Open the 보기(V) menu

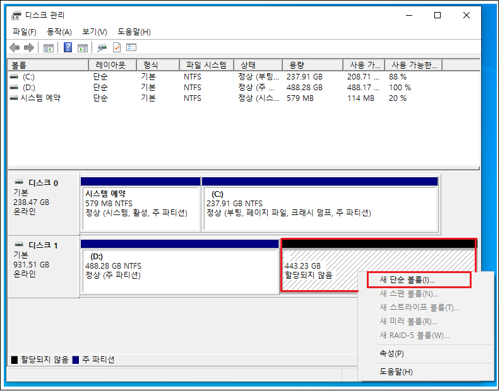coord(95,32)
